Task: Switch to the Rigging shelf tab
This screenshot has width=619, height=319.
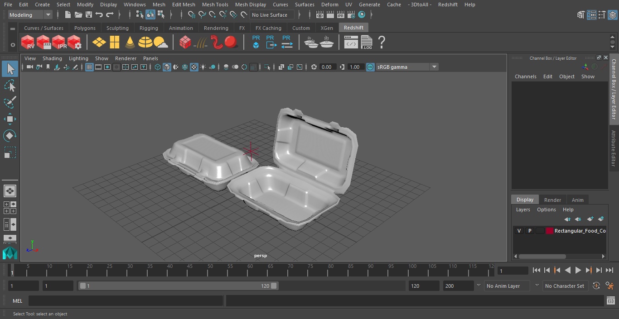Action: point(149,28)
